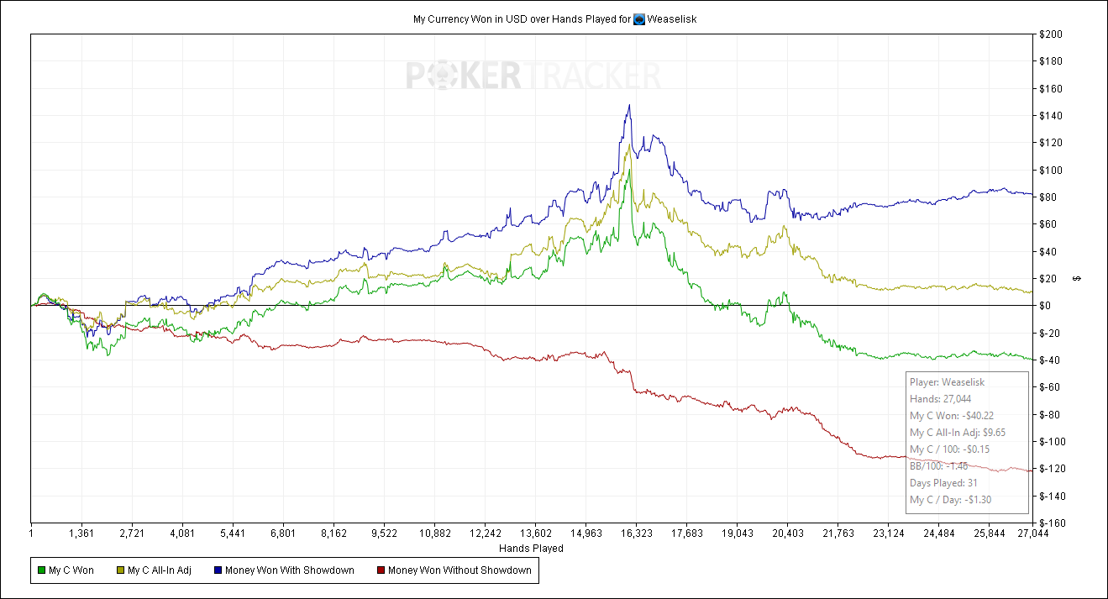Click the 10,882 x-axis tick label
1108x599 pixels.
coord(435,533)
